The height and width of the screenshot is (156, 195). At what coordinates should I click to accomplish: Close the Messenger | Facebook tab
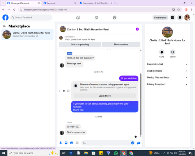(x=39, y=3)
